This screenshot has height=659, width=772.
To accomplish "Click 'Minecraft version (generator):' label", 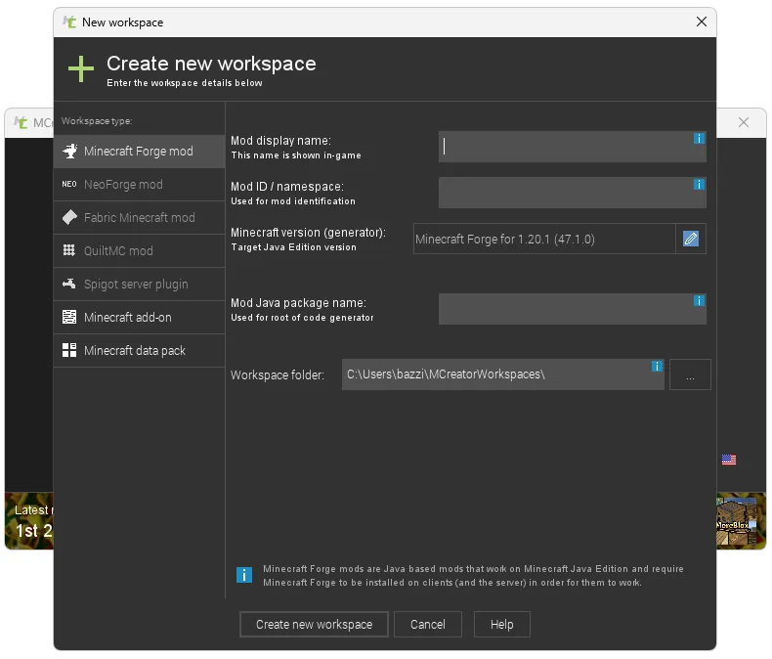I will 308,233.
